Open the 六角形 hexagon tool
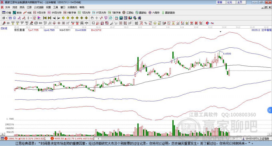Screen dimensions: 272x146 (154, 13)
